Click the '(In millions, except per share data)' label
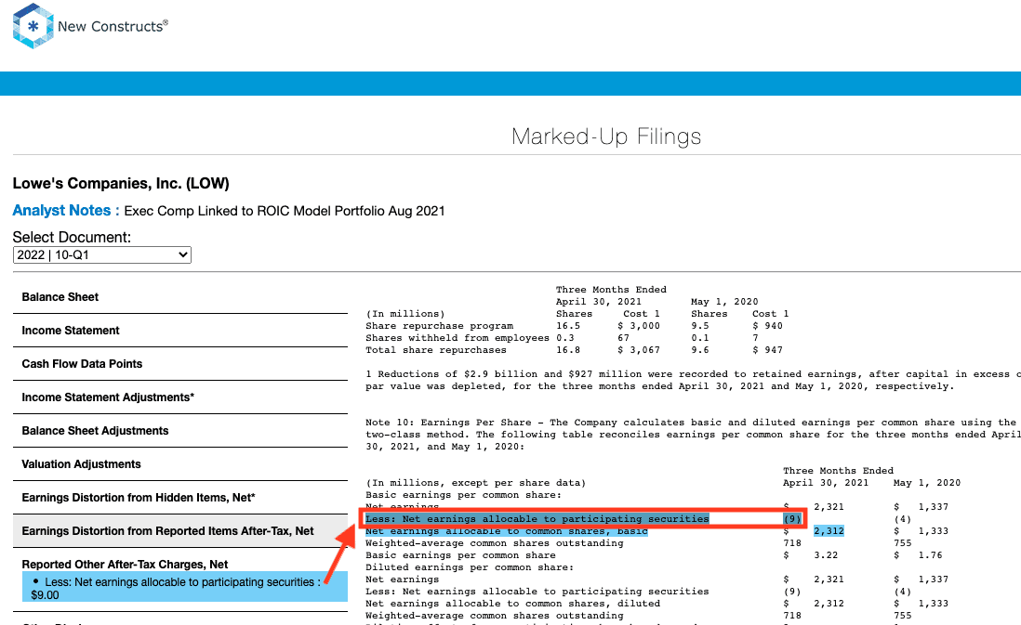 click(476, 483)
